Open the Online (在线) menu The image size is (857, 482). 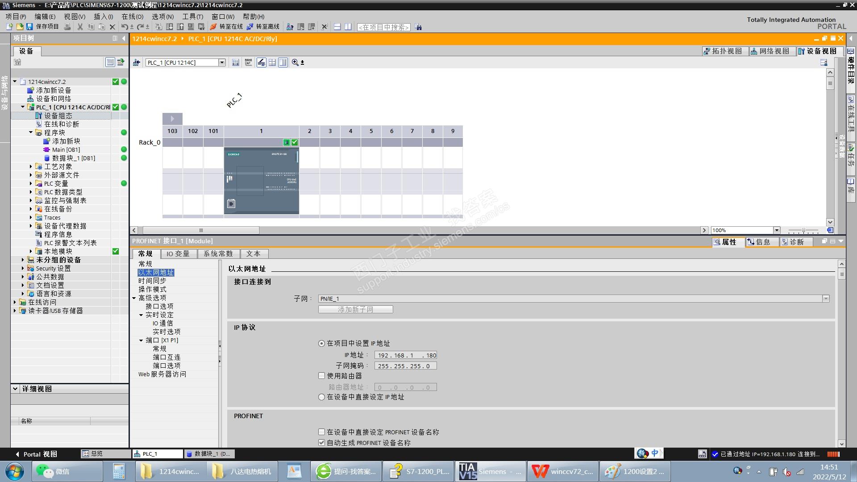(132, 17)
